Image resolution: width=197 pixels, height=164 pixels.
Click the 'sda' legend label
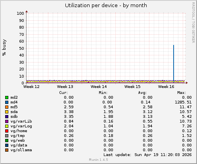pyautogui.click(x=14, y=112)
